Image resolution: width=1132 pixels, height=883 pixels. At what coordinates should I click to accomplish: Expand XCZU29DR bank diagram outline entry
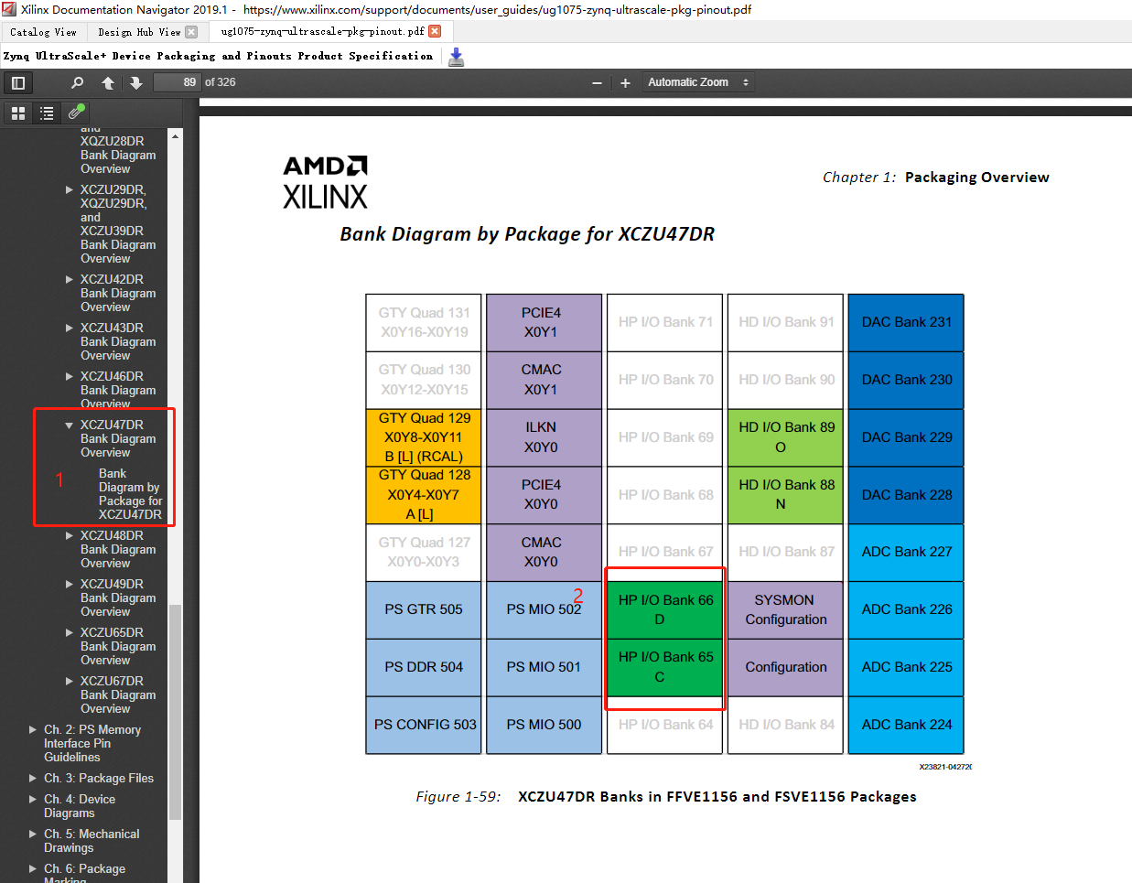coord(70,190)
